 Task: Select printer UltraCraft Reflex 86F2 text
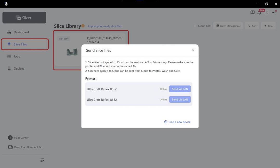102,89
